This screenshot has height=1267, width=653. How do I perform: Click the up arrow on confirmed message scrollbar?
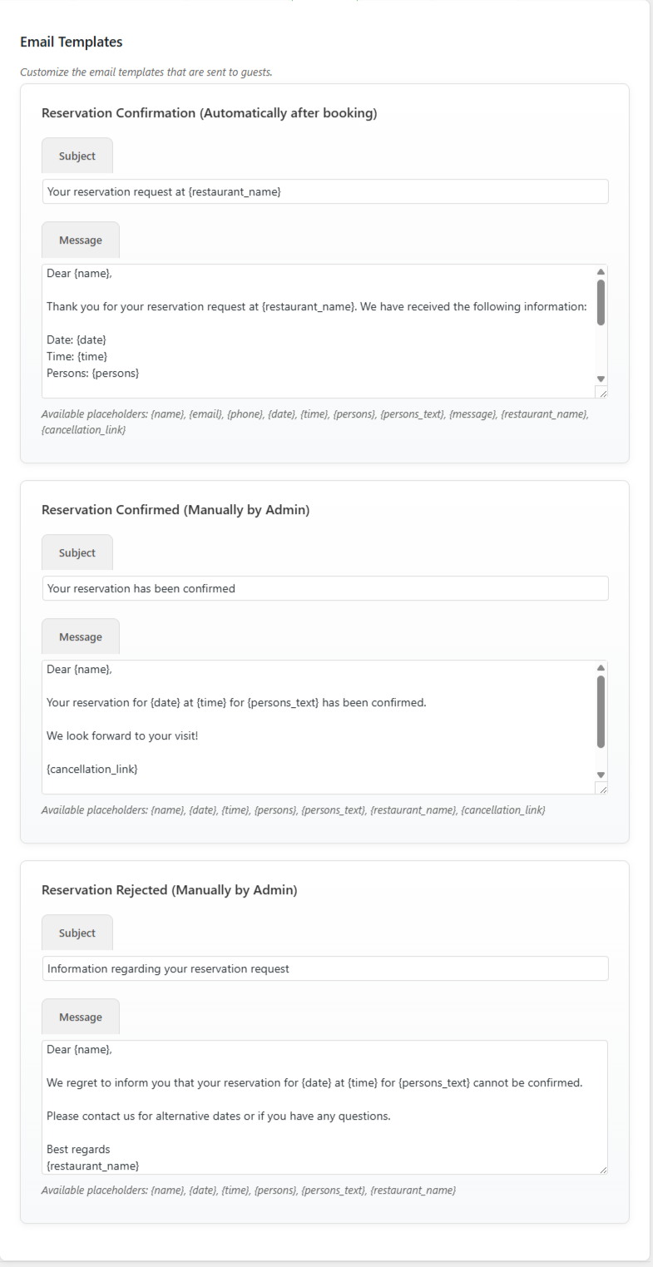pyautogui.click(x=601, y=666)
